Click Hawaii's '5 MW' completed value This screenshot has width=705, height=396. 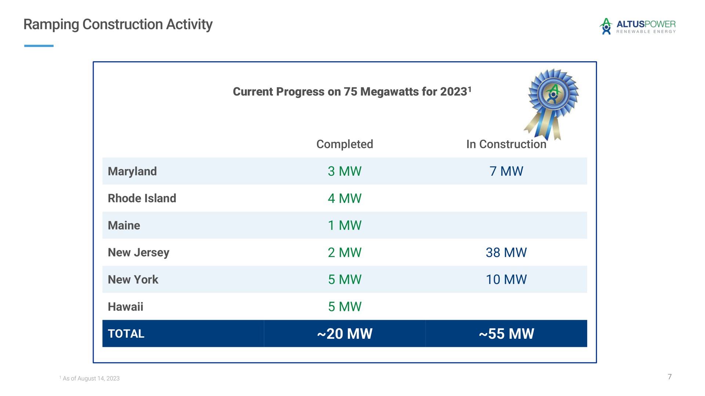344,307
